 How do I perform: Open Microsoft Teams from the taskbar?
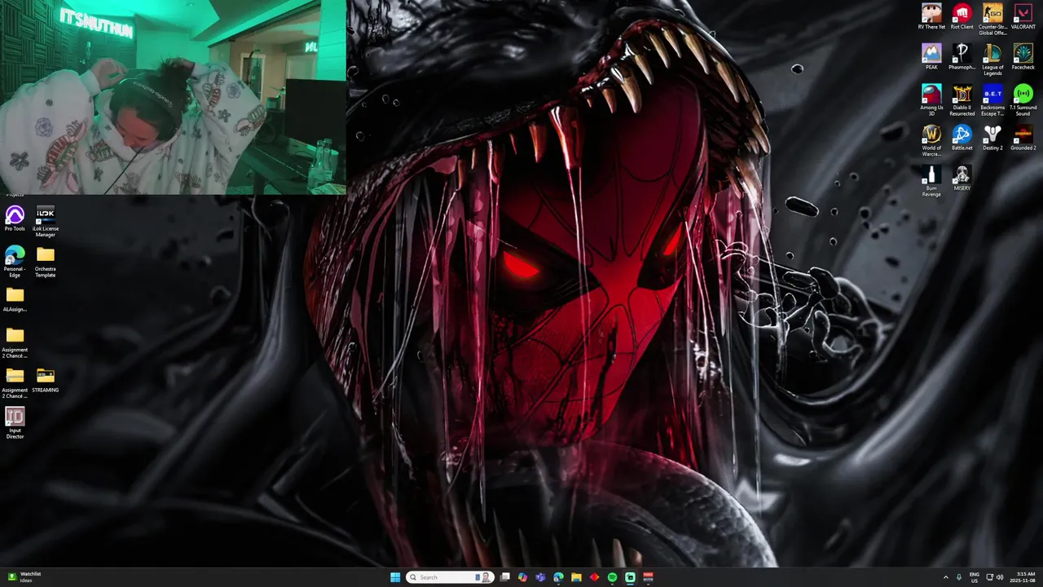(x=540, y=577)
